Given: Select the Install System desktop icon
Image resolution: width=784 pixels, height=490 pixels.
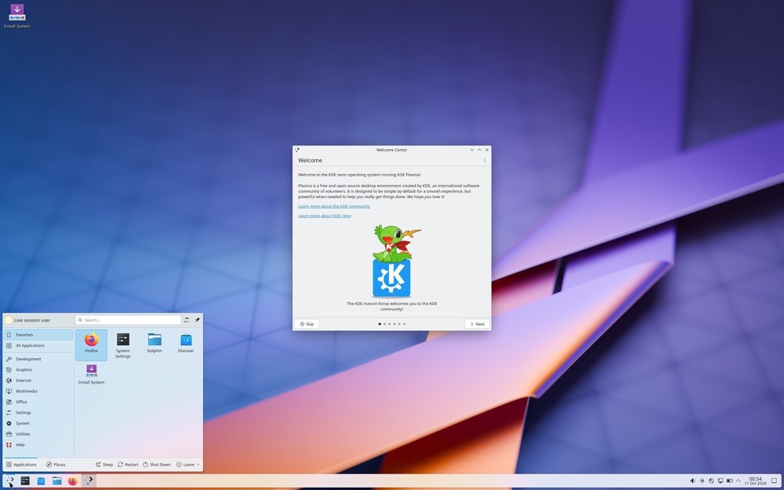Looking at the screenshot, I should pos(16,14).
